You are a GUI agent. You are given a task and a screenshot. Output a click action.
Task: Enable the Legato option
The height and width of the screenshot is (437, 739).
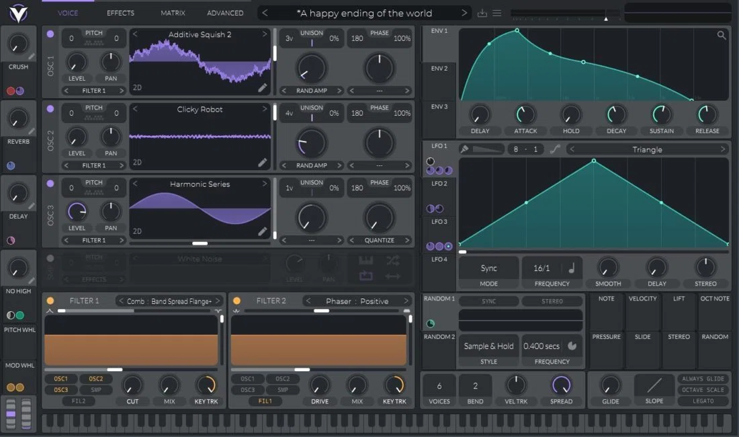coord(703,401)
